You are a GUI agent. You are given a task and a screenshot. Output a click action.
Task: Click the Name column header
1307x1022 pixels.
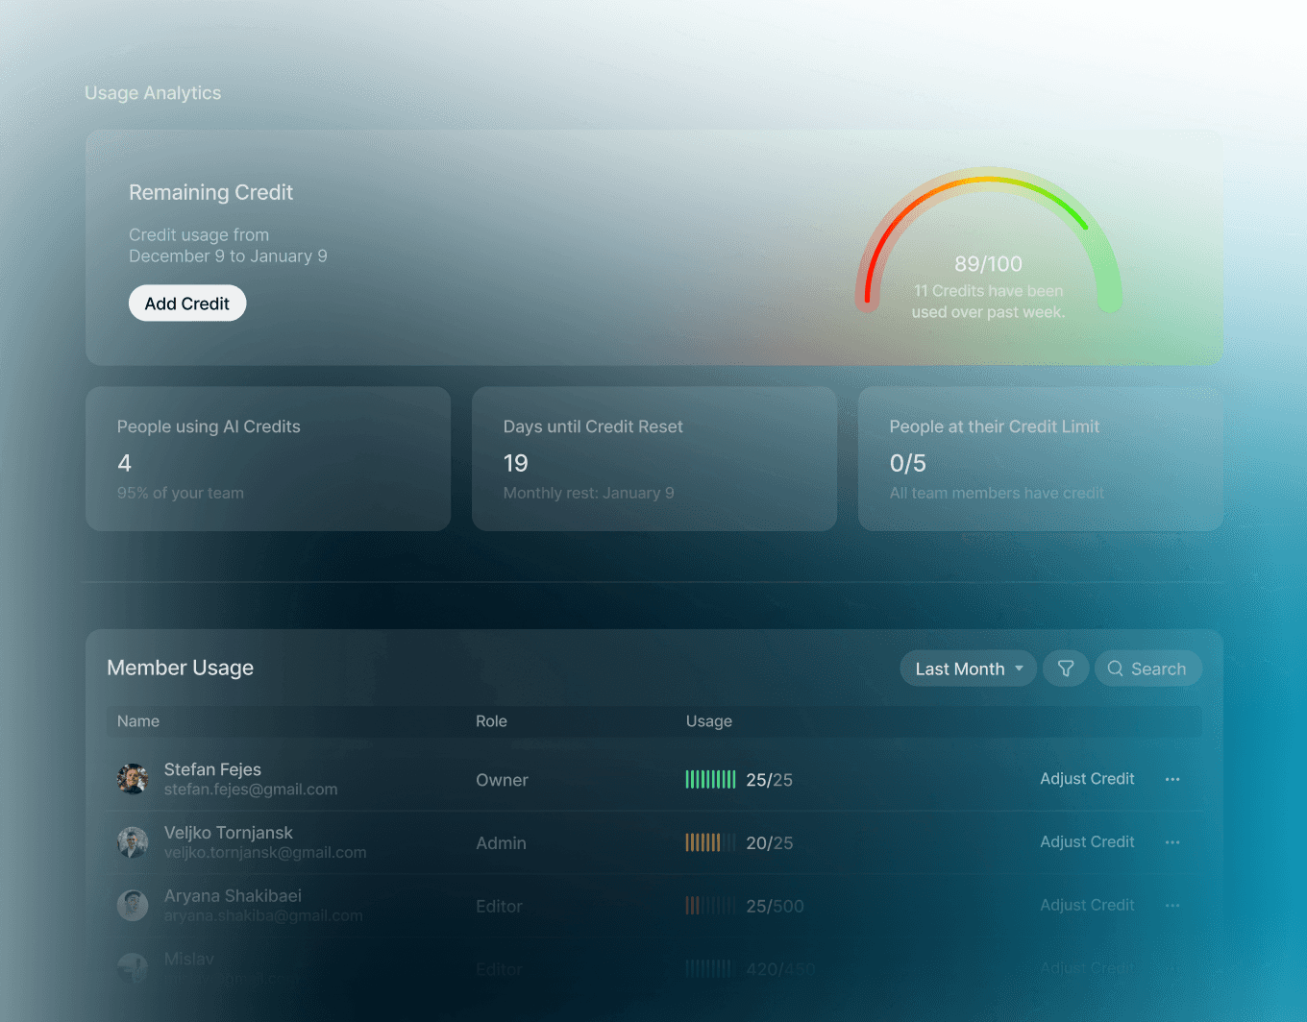[x=138, y=721]
